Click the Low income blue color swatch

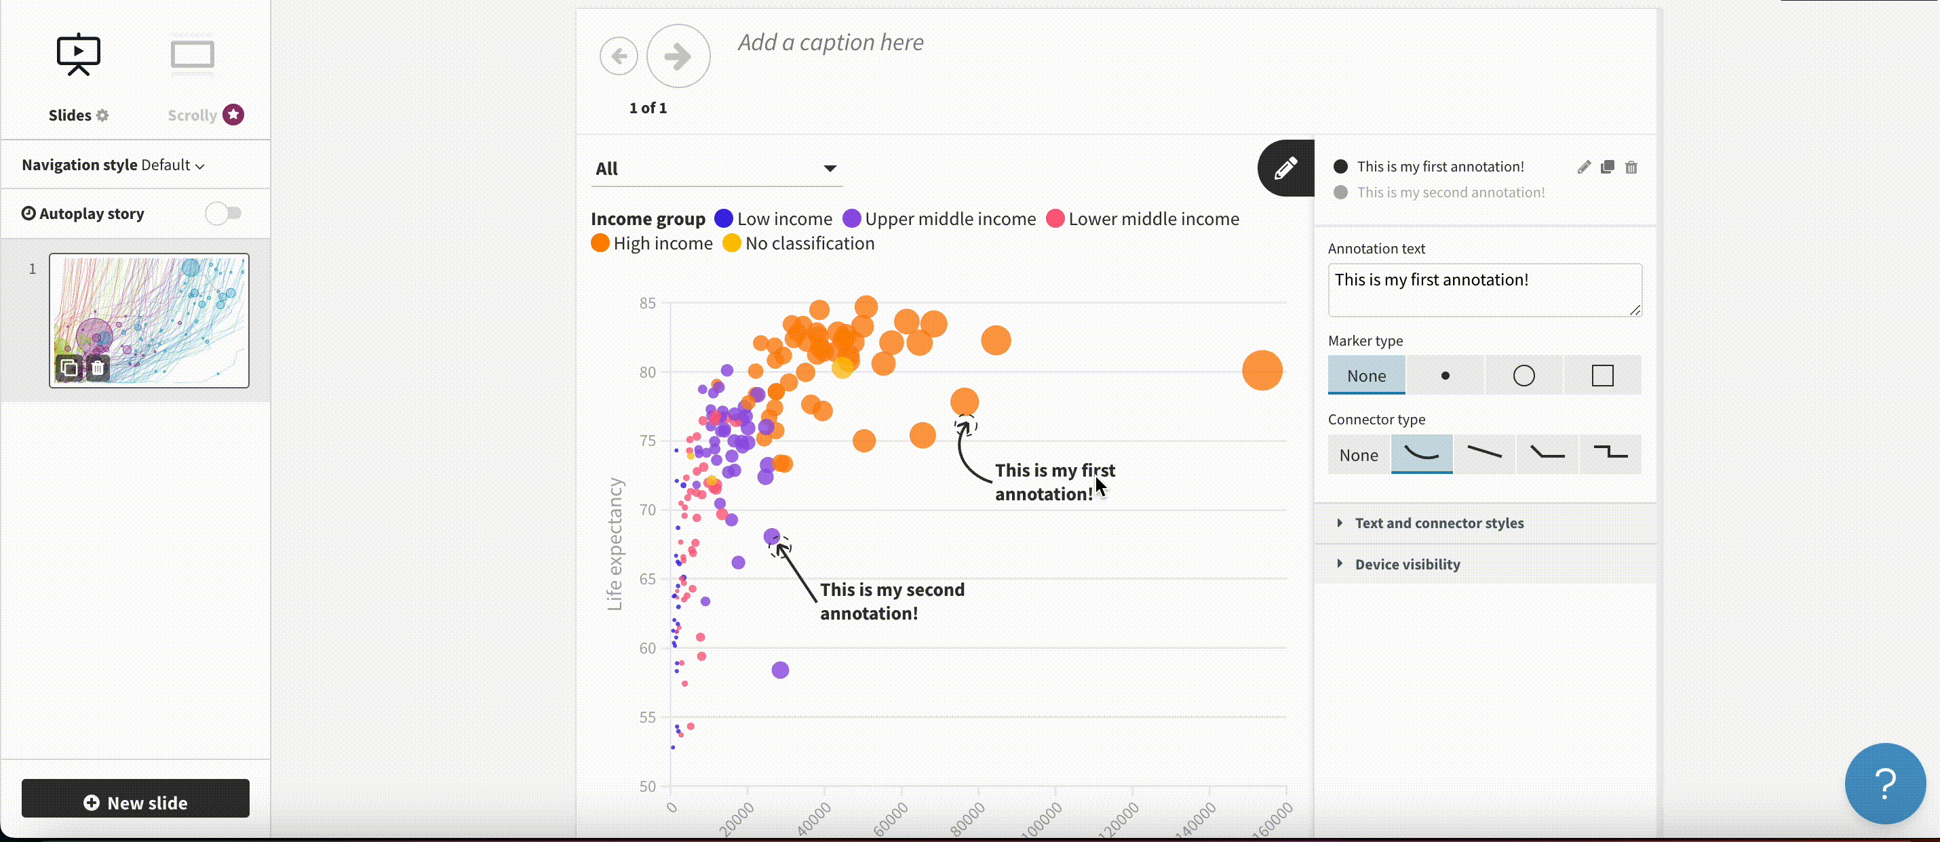723,218
